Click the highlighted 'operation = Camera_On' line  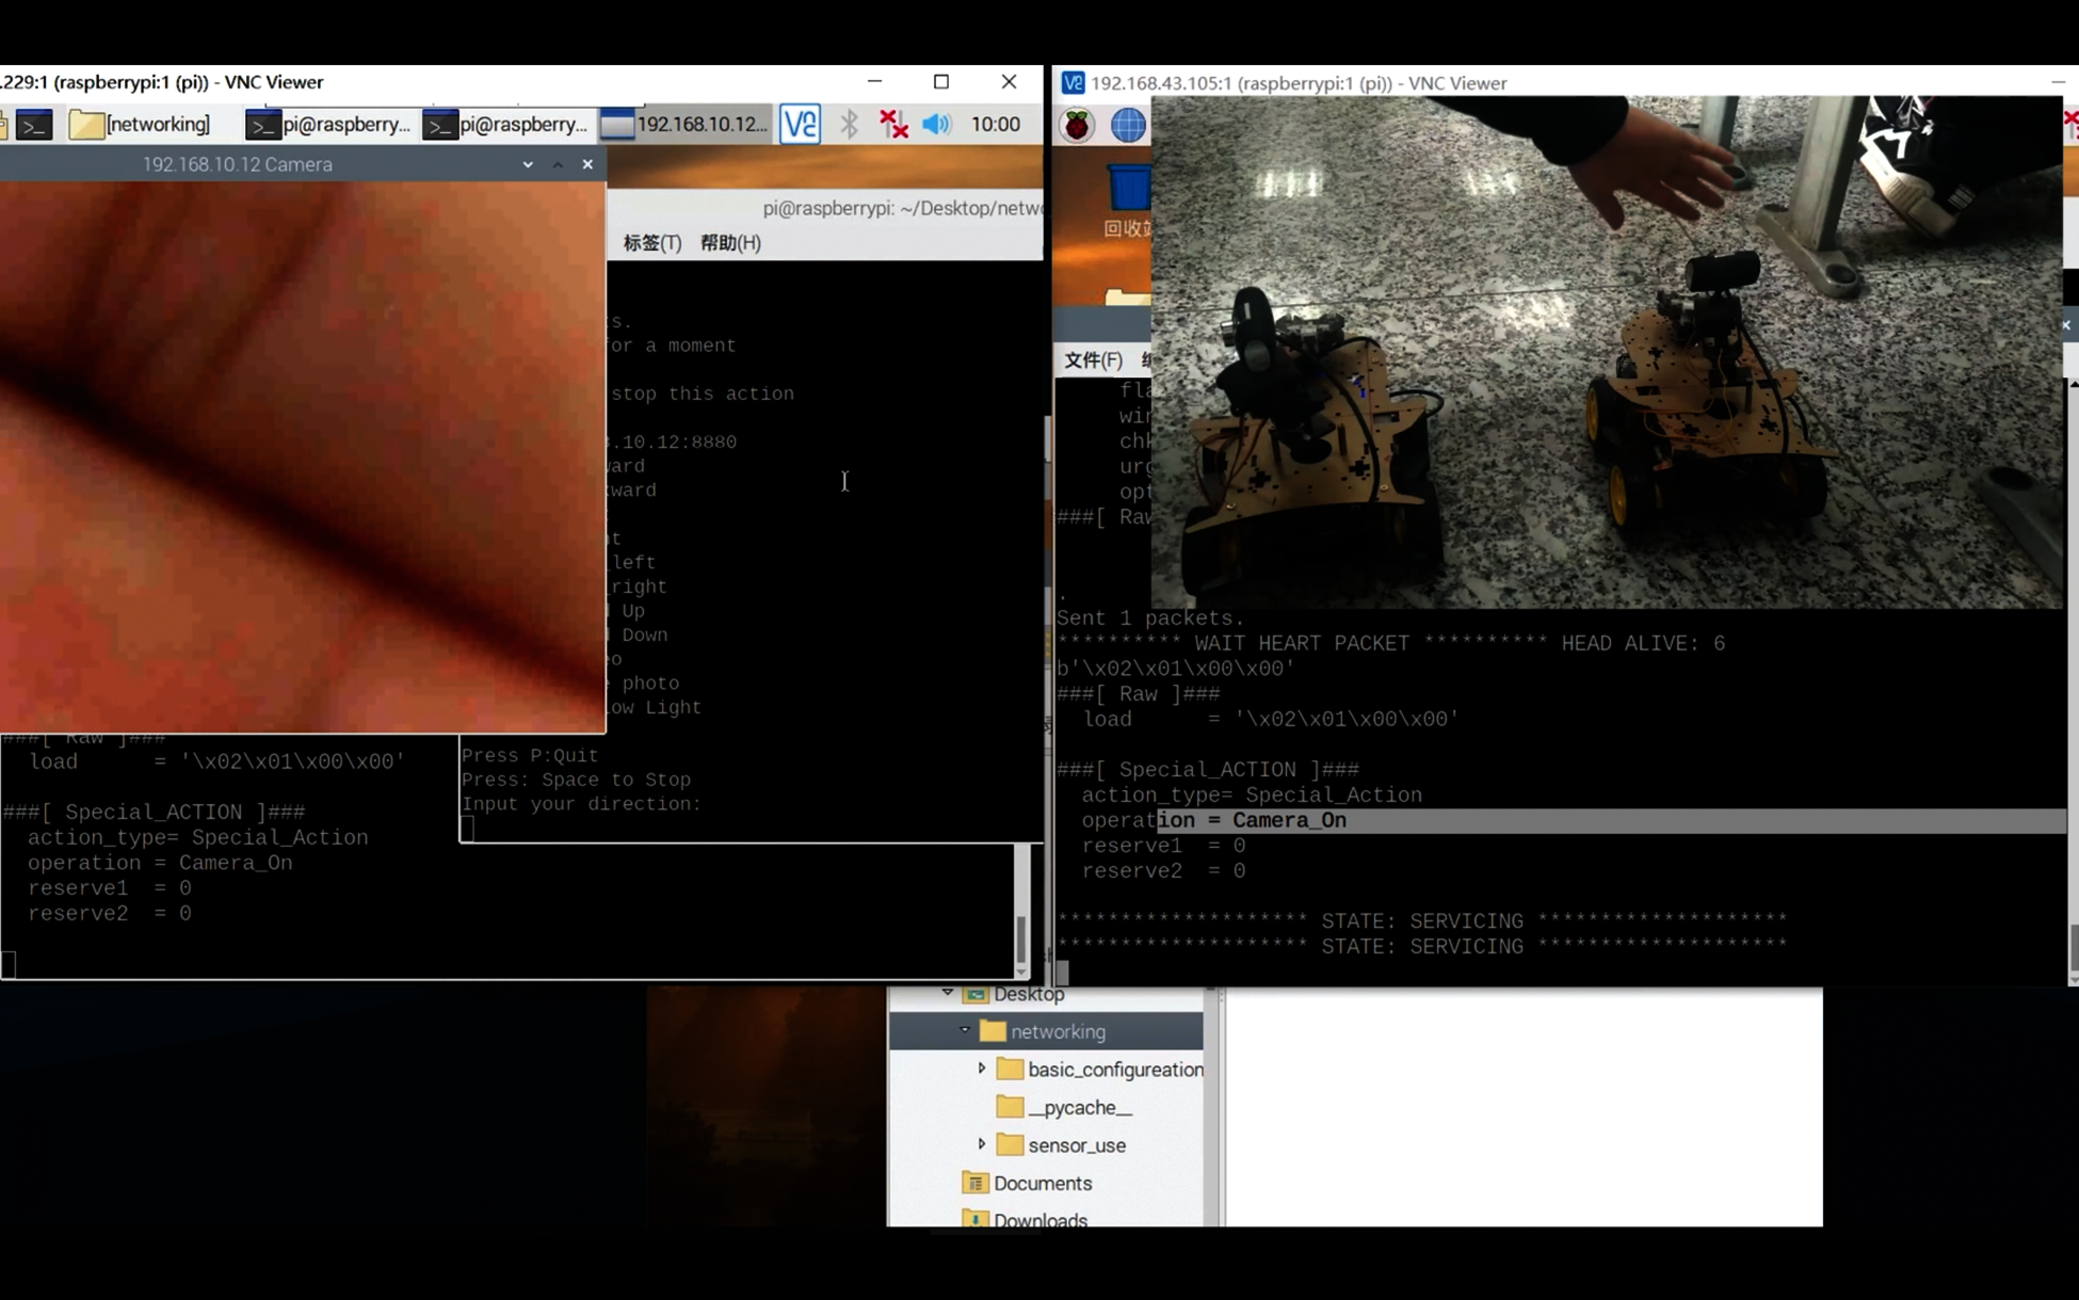[1560, 821]
